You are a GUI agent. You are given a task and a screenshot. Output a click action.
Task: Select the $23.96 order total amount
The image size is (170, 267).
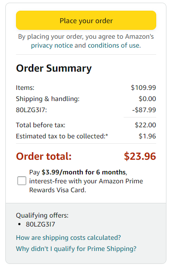140,156
